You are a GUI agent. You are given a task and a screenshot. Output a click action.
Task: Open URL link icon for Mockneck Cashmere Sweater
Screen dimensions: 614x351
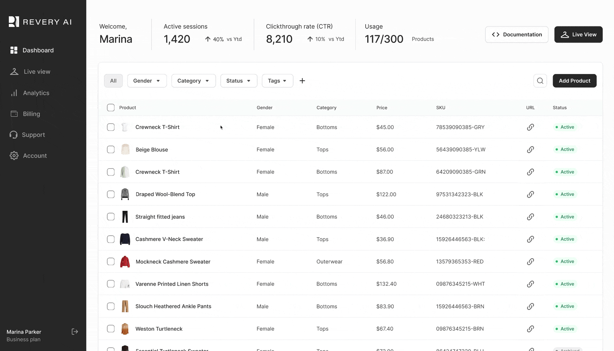[530, 262]
